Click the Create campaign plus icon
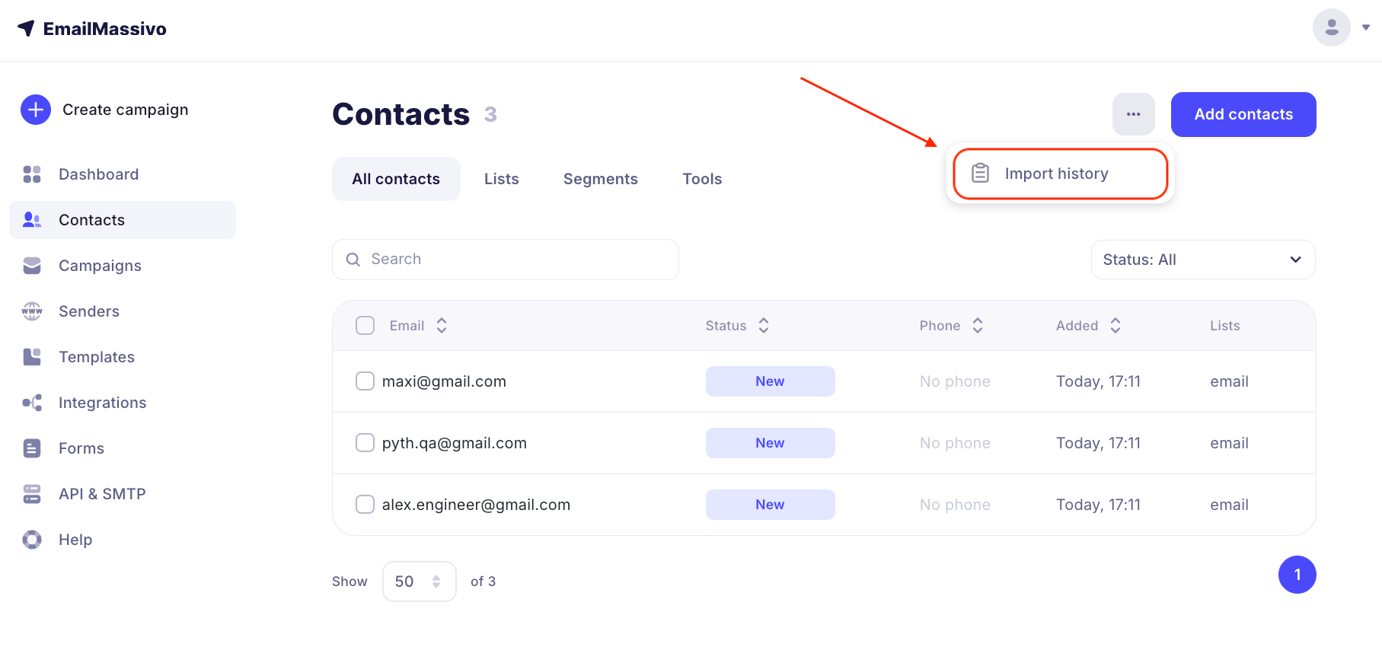Screen dimensions: 1382x650 click(36, 110)
